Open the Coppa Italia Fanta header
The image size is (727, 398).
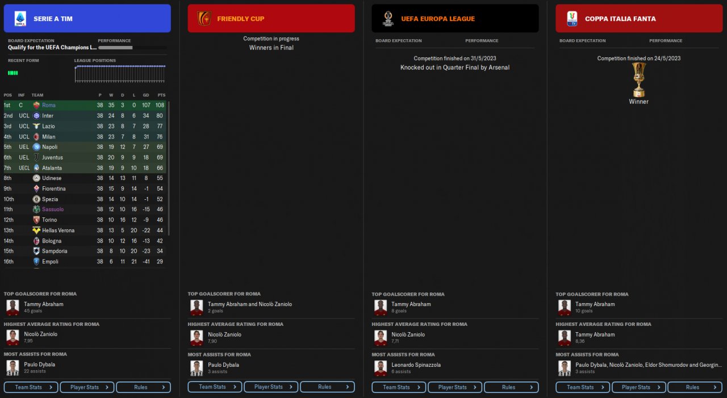point(639,19)
